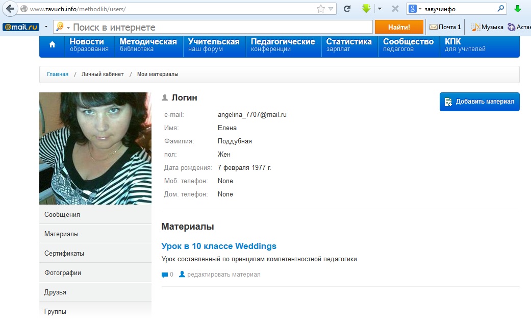
Task: Click the редактировать материал link
Action: tap(223, 275)
